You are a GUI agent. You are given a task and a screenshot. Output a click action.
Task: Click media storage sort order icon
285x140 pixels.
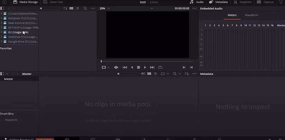[65, 8]
